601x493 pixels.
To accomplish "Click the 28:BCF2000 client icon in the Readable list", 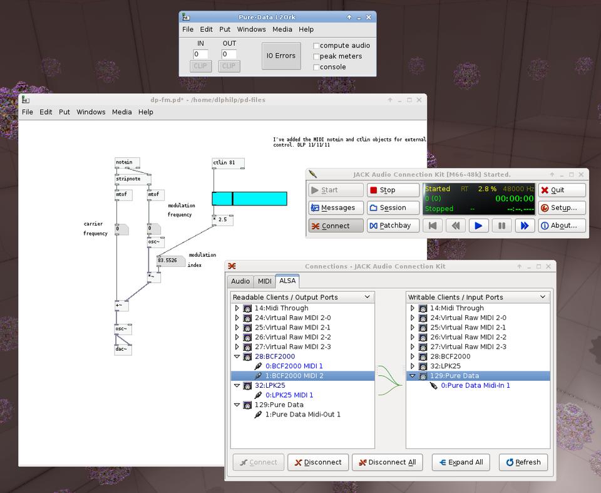I will (247, 356).
